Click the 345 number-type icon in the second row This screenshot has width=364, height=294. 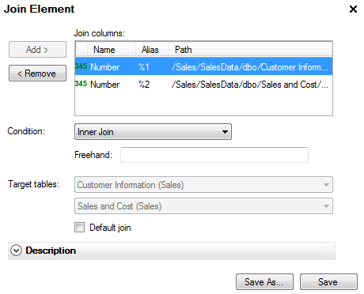click(81, 84)
